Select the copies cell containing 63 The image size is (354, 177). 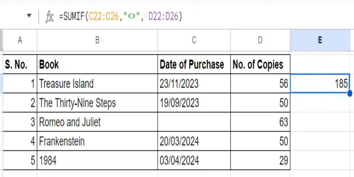coord(260,122)
